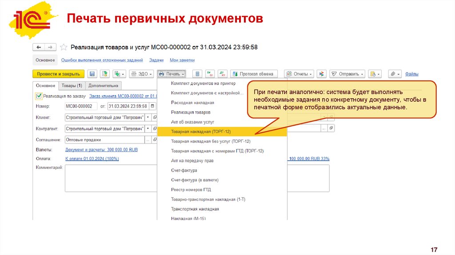The height and width of the screenshot is (255, 455).
Task: Select Товарная накладная (ТОРГ-12)
Action: click(222, 131)
